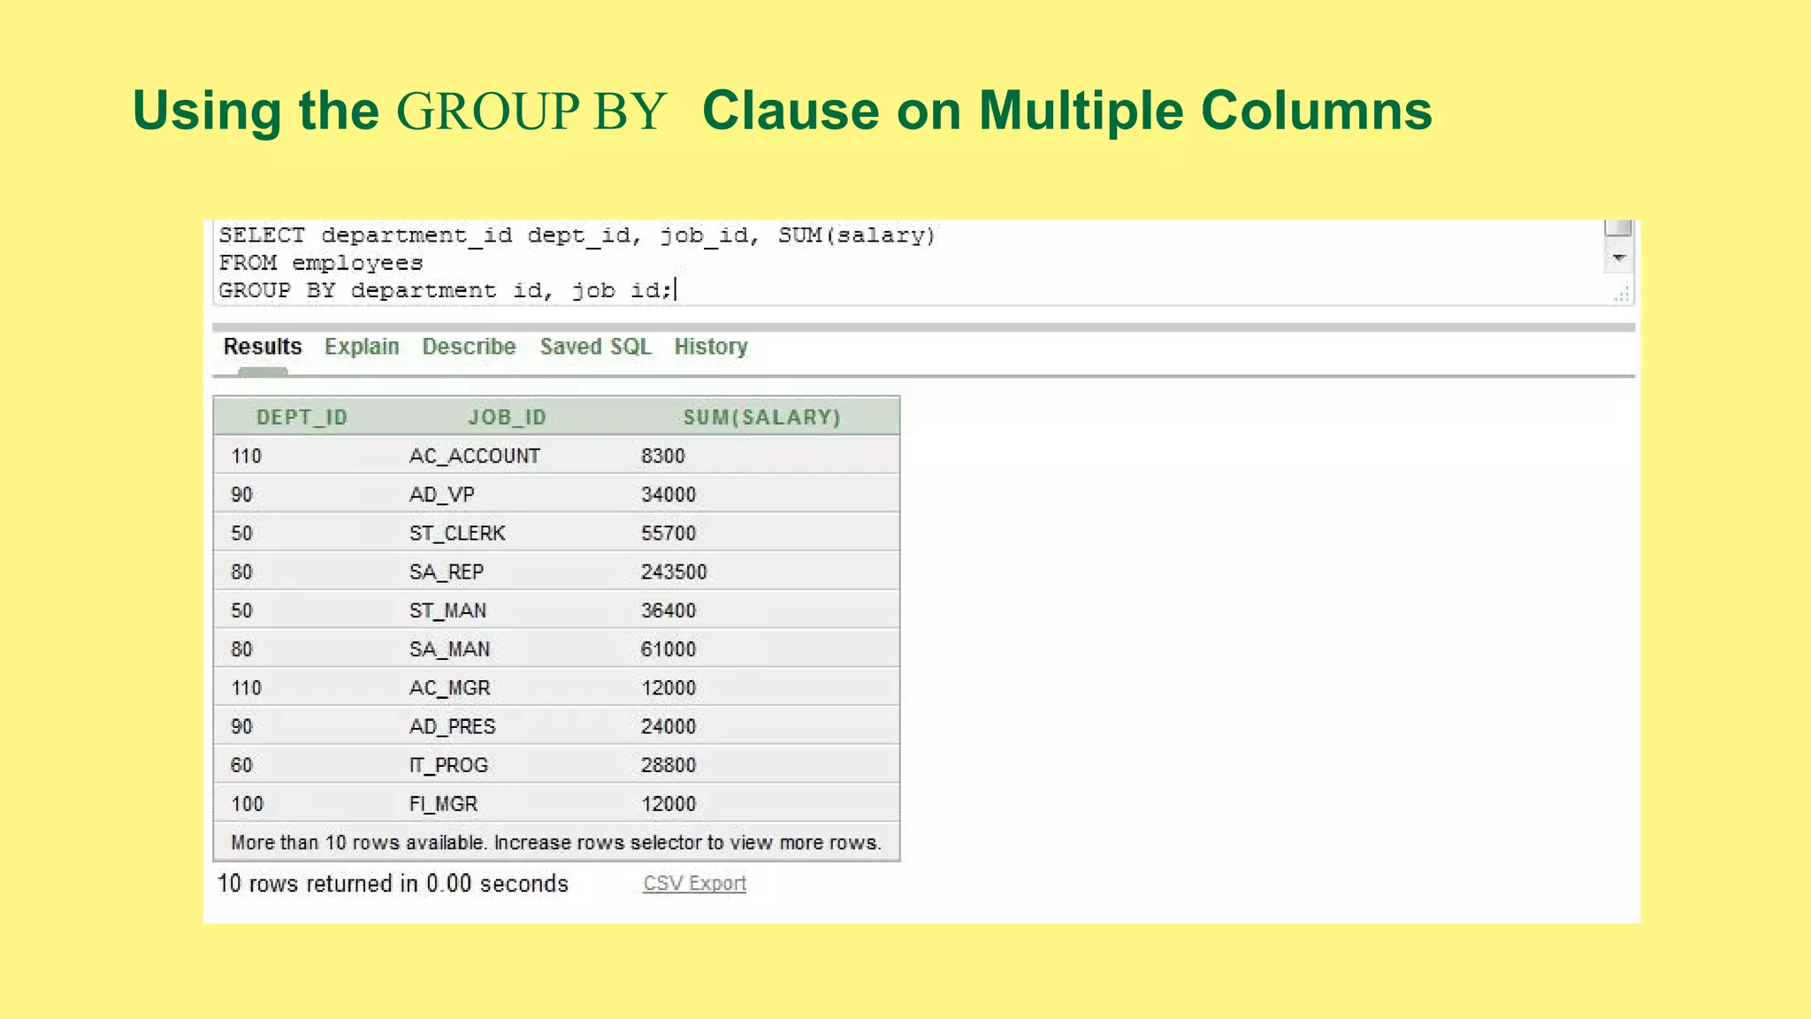1811x1019 pixels.
Task: Select the SA_MAN job cell
Action: click(x=449, y=649)
